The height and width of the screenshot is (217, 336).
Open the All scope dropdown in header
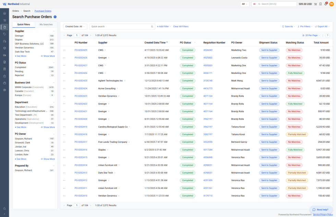tap(244, 4)
